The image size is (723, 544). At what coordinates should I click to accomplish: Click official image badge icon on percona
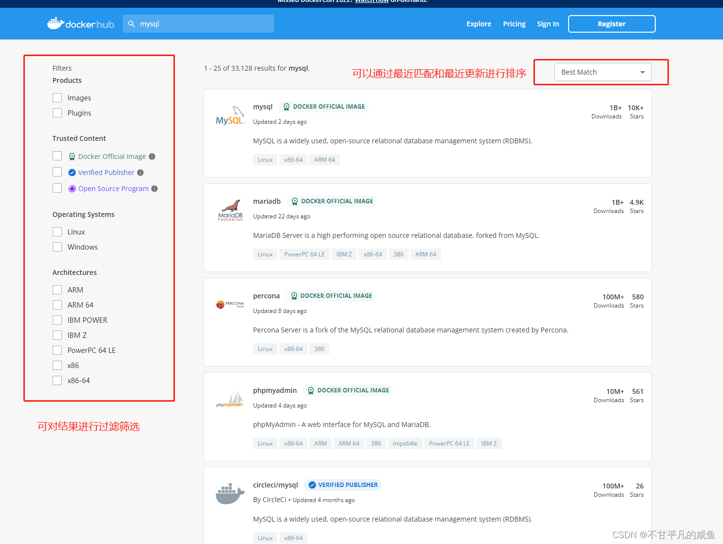click(x=294, y=296)
